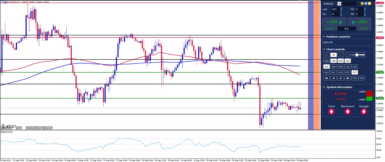Toggle the TRD button
The height and width of the screenshot is (162, 385).
click(x=333, y=61)
